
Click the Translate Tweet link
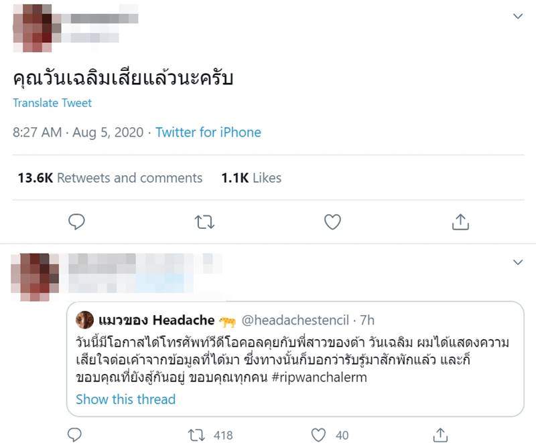[x=52, y=103]
